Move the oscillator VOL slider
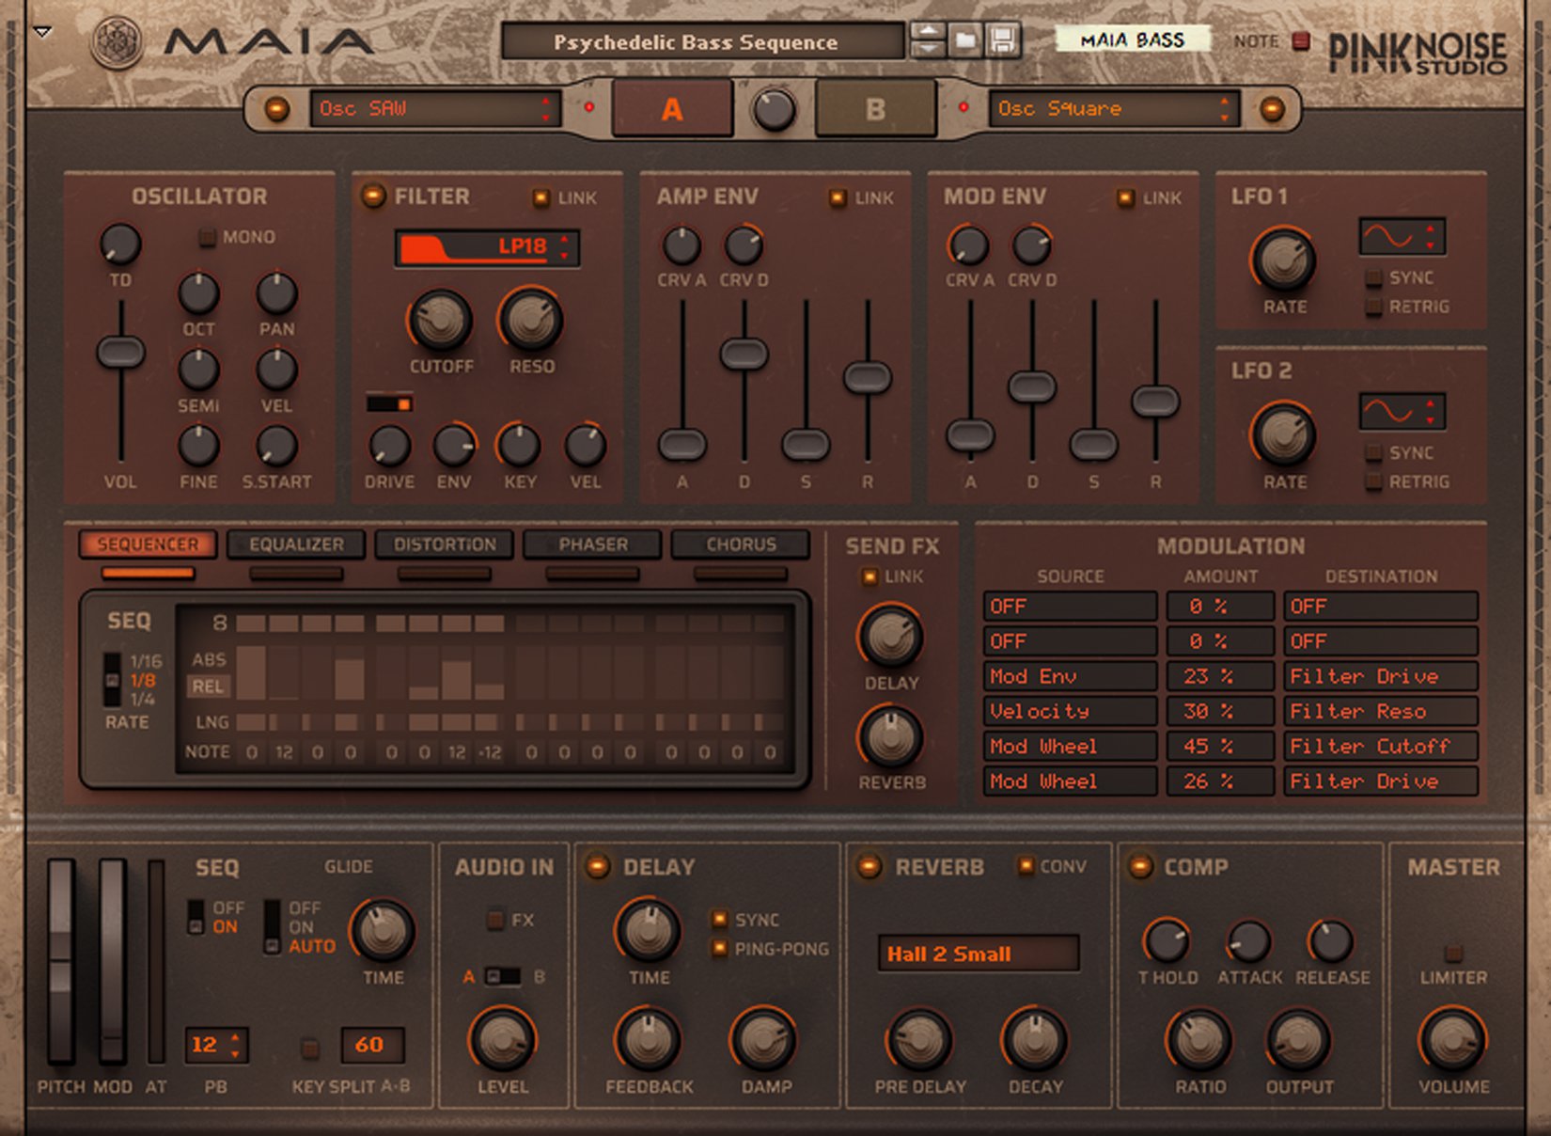Image resolution: width=1551 pixels, height=1136 pixels. point(120,353)
